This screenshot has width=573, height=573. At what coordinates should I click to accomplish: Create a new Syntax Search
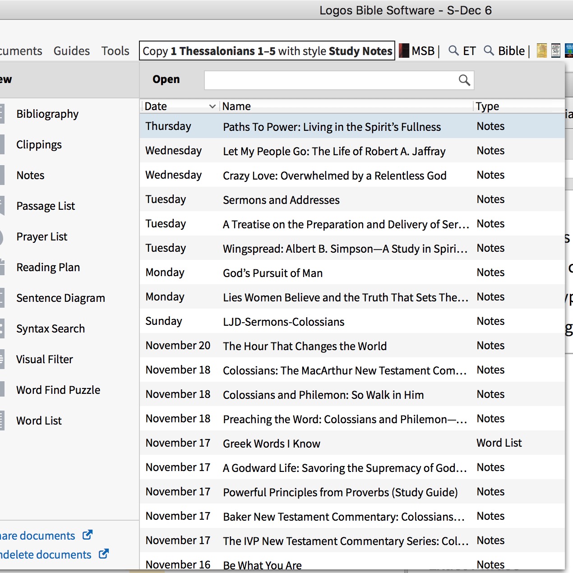[x=51, y=329]
